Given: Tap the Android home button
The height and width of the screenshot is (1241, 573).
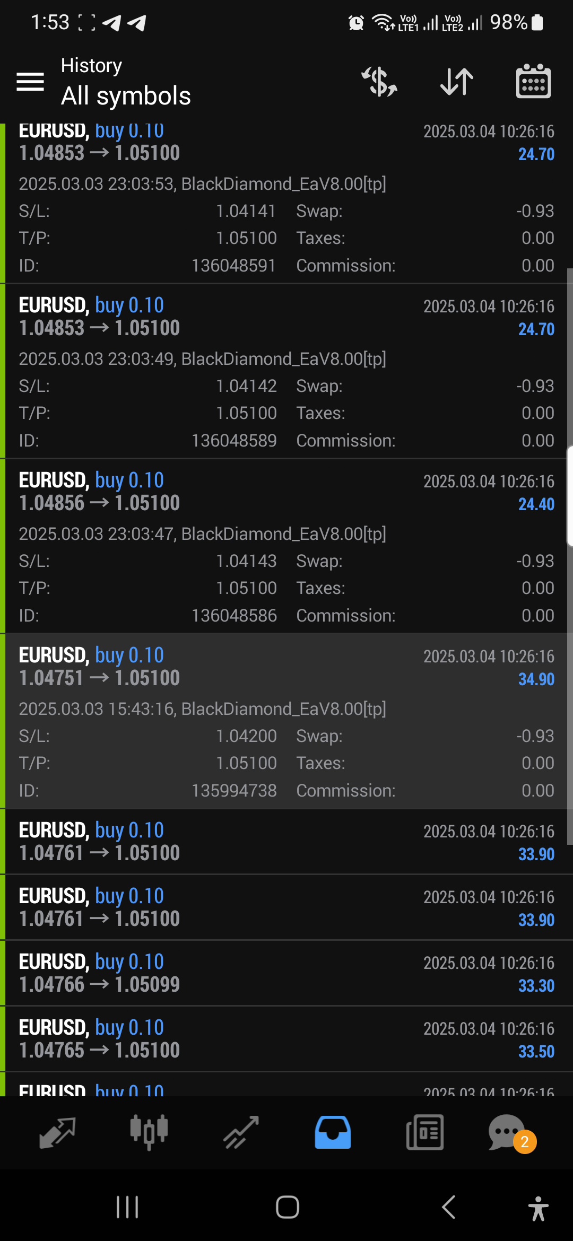Looking at the screenshot, I should pos(287,1208).
